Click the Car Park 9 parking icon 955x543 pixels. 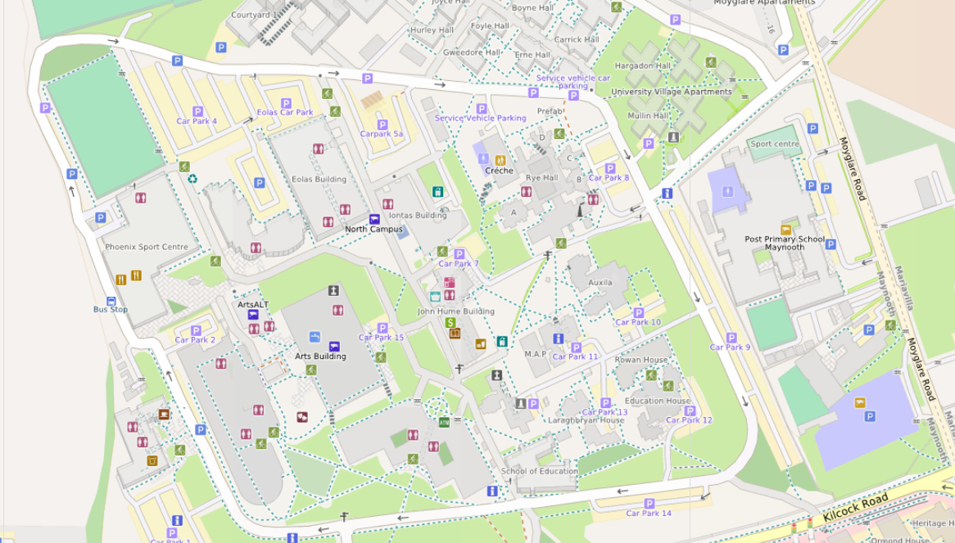[x=731, y=338]
